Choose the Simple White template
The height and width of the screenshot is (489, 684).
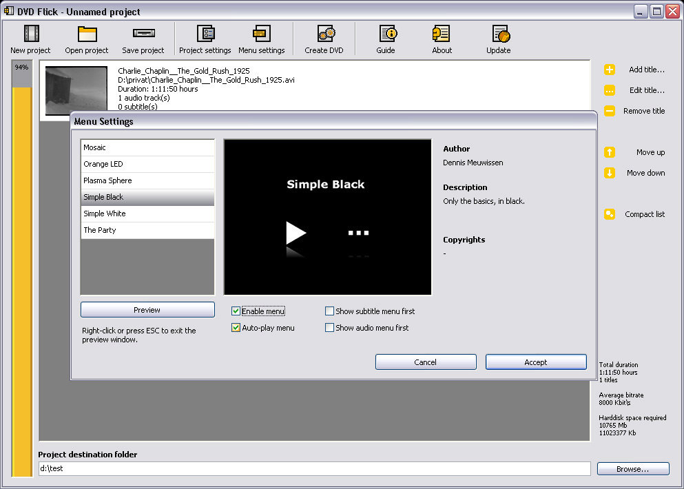coord(147,214)
